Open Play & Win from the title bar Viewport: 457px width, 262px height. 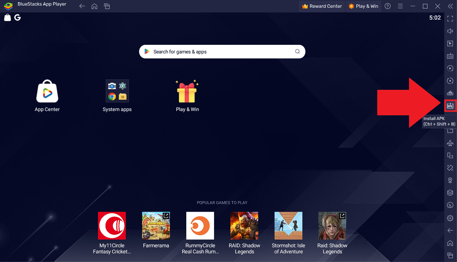click(x=364, y=6)
